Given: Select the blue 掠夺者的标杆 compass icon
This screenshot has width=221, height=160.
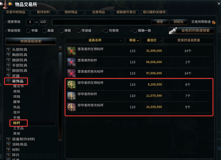Looking at the screenshot, I should [x=72, y=96].
